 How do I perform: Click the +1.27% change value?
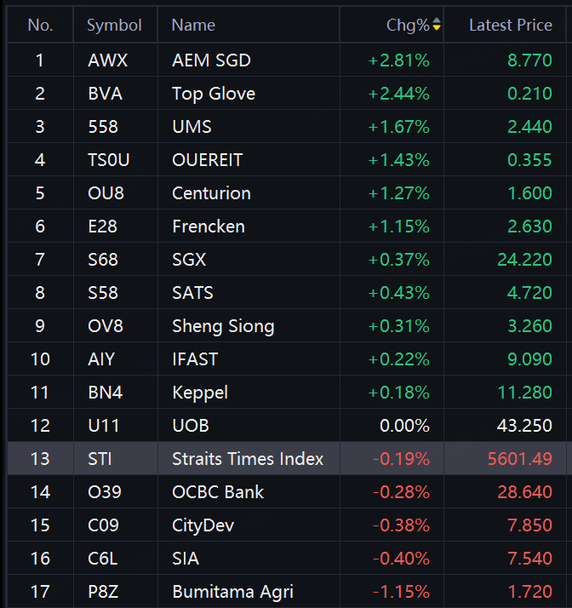[x=398, y=193]
